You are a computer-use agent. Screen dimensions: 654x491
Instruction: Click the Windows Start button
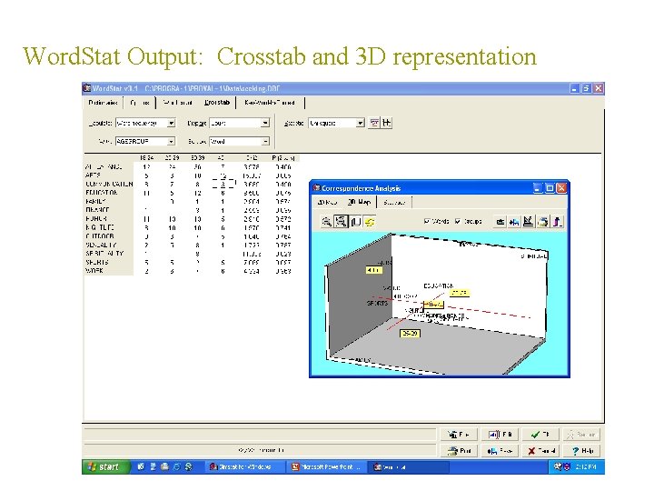(107, 466)
